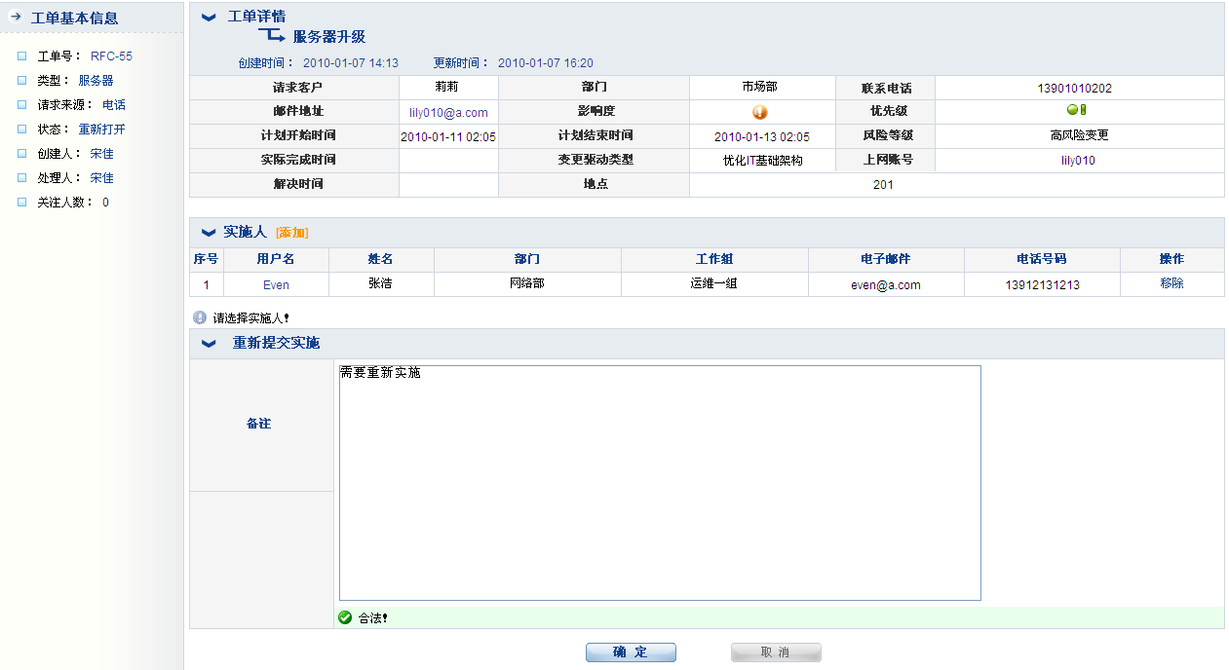Click the square bullet beside 状态
Screen dimensions: 1229x670
click(21, 130)
